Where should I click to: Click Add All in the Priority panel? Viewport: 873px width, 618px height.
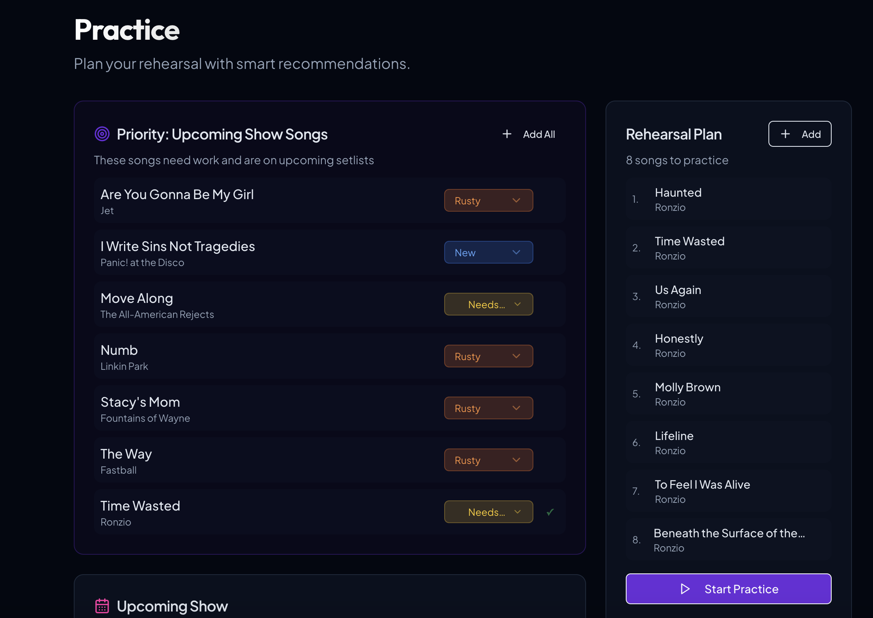tap(539, 134)
